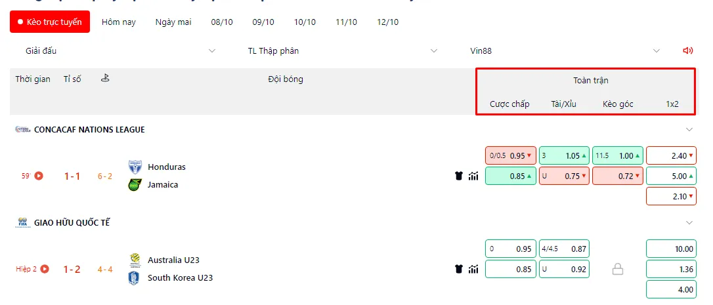Viewport: 713px width, 305px height.
Task: Toggle the red sound speaker icon
Action: pos(687,51)
